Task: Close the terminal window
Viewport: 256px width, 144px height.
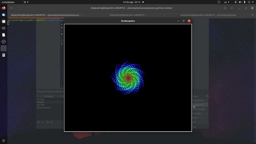Action: [252, 8]
